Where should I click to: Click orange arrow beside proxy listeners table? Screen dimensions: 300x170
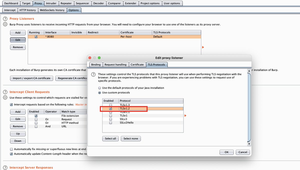pos(203,47)
